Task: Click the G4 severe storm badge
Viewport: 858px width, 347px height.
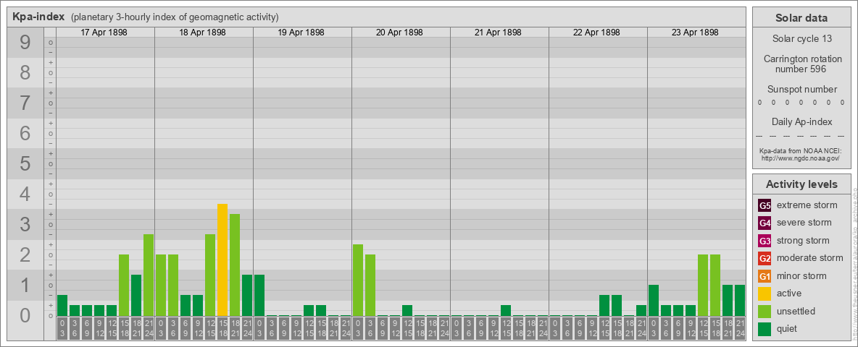Action: click(x=765, y=223)
